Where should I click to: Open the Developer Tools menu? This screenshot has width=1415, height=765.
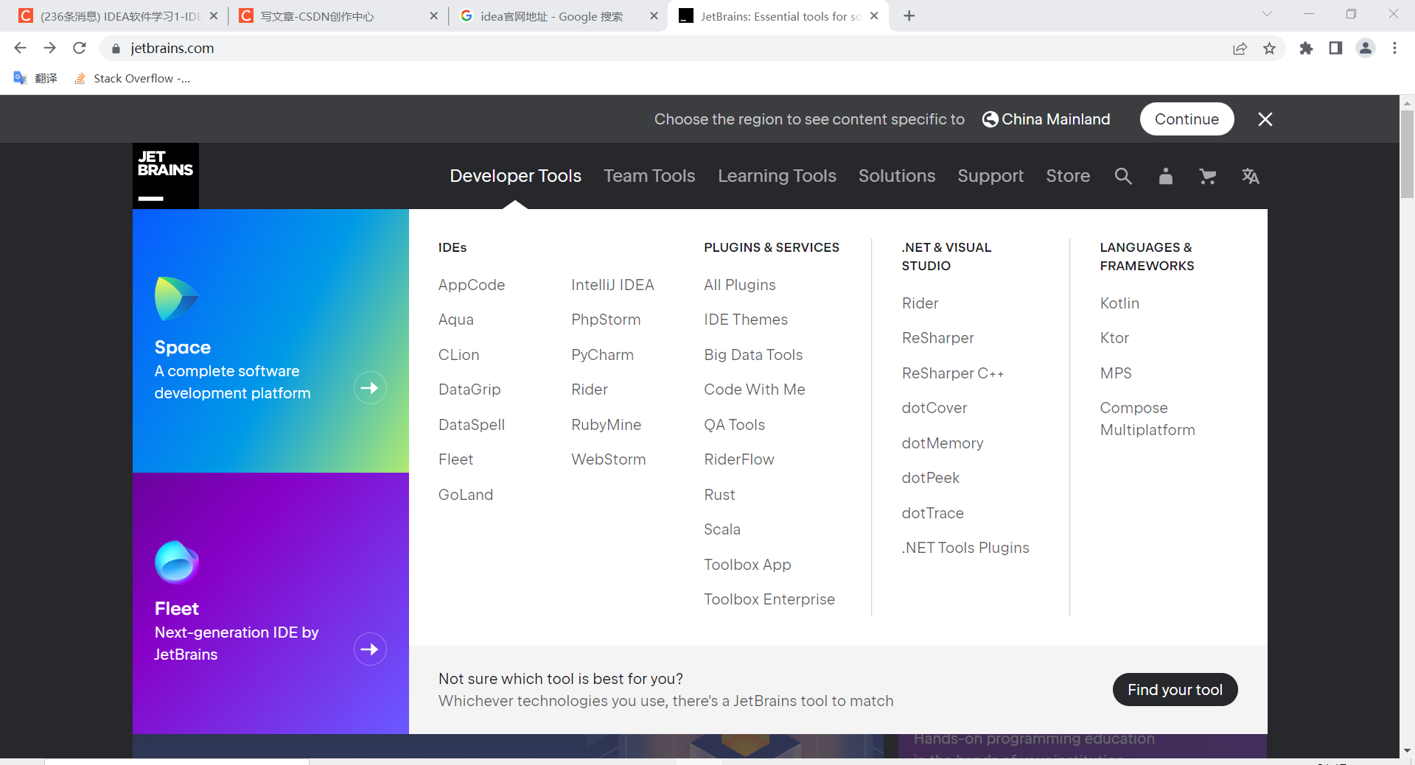click(x=516, y=176)
